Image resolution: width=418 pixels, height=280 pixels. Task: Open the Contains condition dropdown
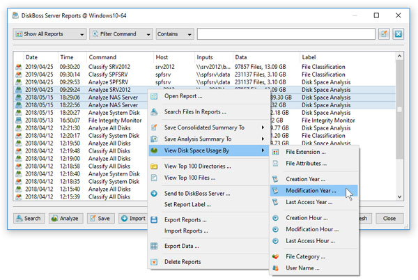pos(175,34)
